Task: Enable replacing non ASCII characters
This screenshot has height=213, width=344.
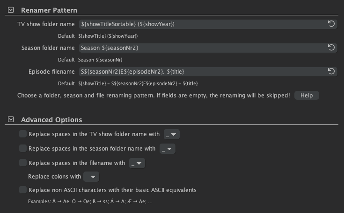Action: [23, 190]
